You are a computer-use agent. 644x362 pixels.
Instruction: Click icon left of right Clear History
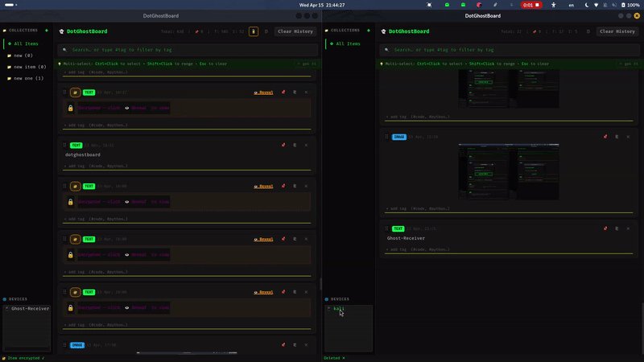click(588, 31)
